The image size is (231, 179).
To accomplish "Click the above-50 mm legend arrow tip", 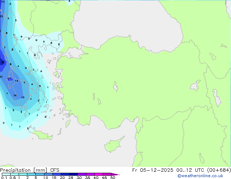I will coord(115,174).
